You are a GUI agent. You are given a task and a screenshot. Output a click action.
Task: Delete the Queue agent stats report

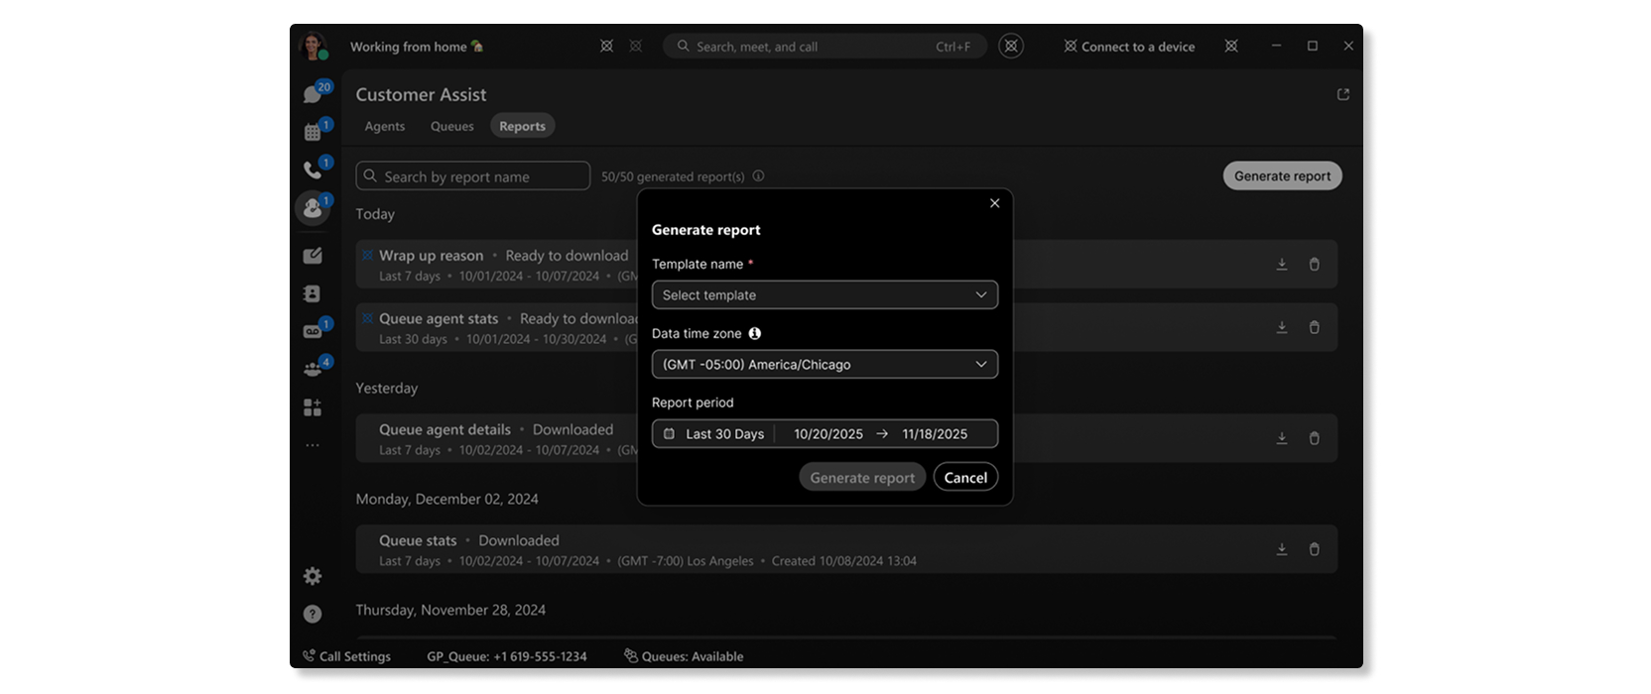point(1314,327)
